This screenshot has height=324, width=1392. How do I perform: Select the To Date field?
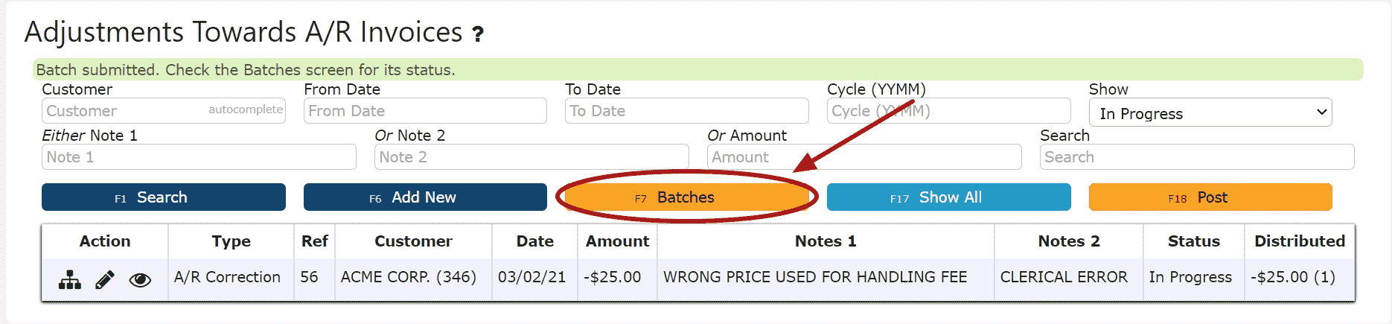(686, 111)
